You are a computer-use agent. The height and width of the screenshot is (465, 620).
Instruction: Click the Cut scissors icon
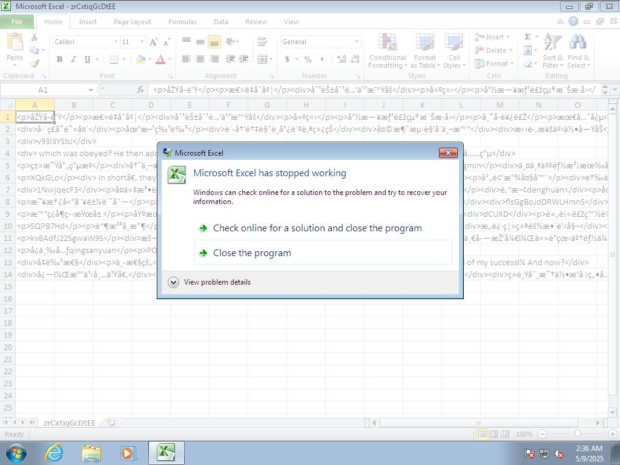[x=35, y=37]
